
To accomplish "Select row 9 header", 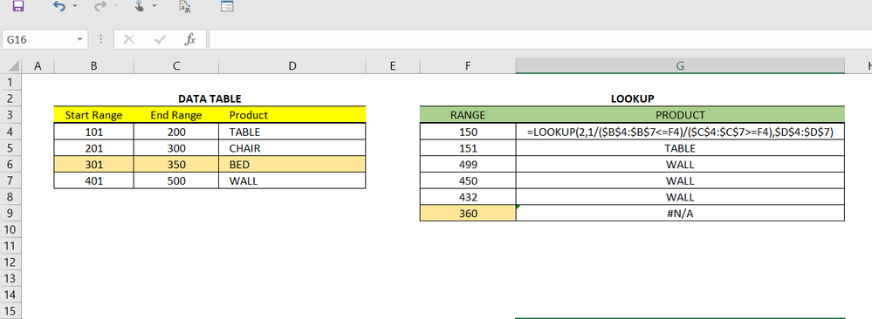I will (10, 214).
